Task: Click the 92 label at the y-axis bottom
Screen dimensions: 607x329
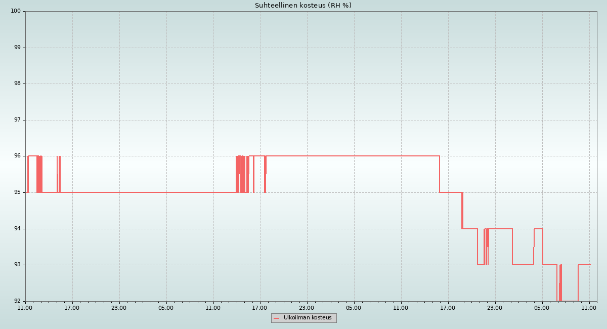Action: point(17,301)
